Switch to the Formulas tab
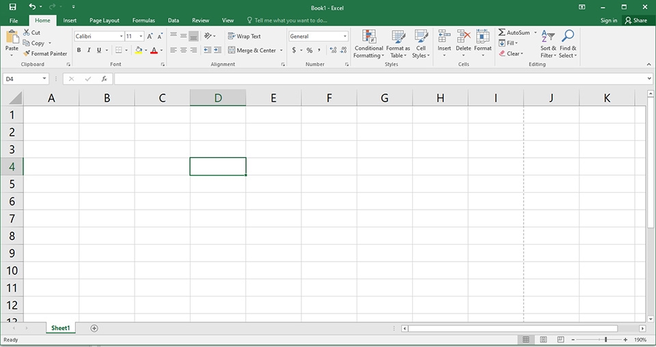656x347 pixels. (143, 20)
